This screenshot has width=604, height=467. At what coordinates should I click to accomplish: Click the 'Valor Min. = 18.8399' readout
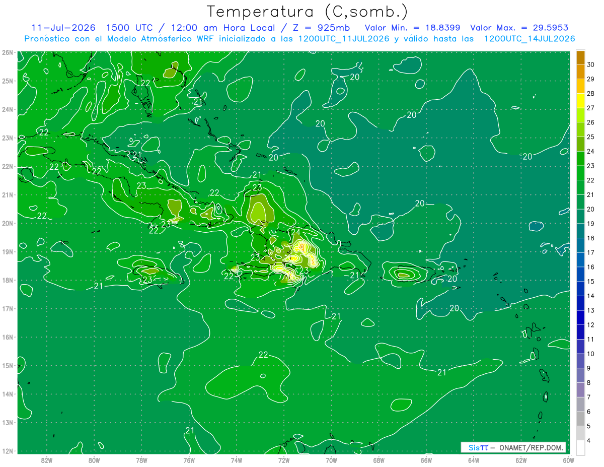coord(412,28)
